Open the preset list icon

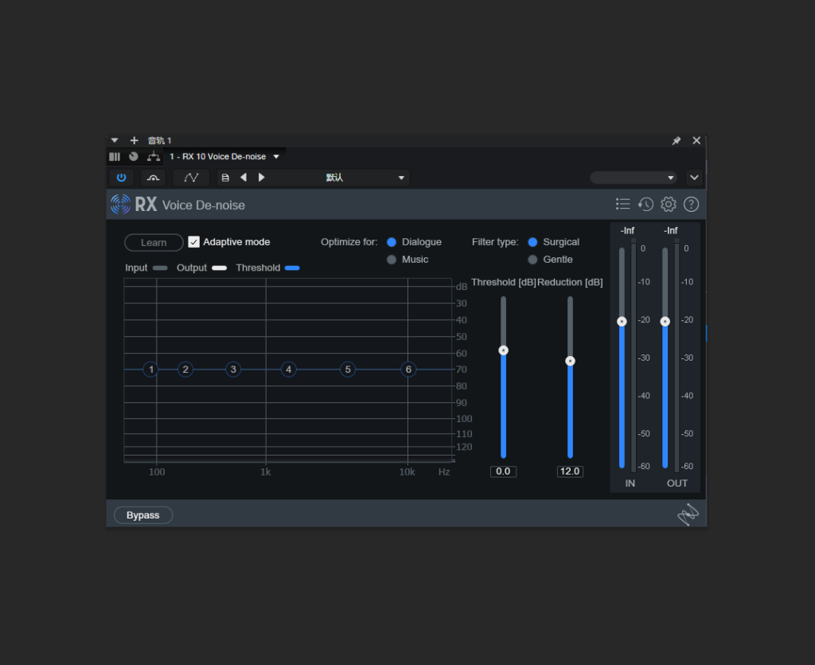tap(622, 205)
